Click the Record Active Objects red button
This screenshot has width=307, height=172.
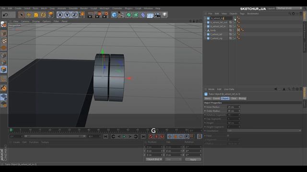coord(151,137)
